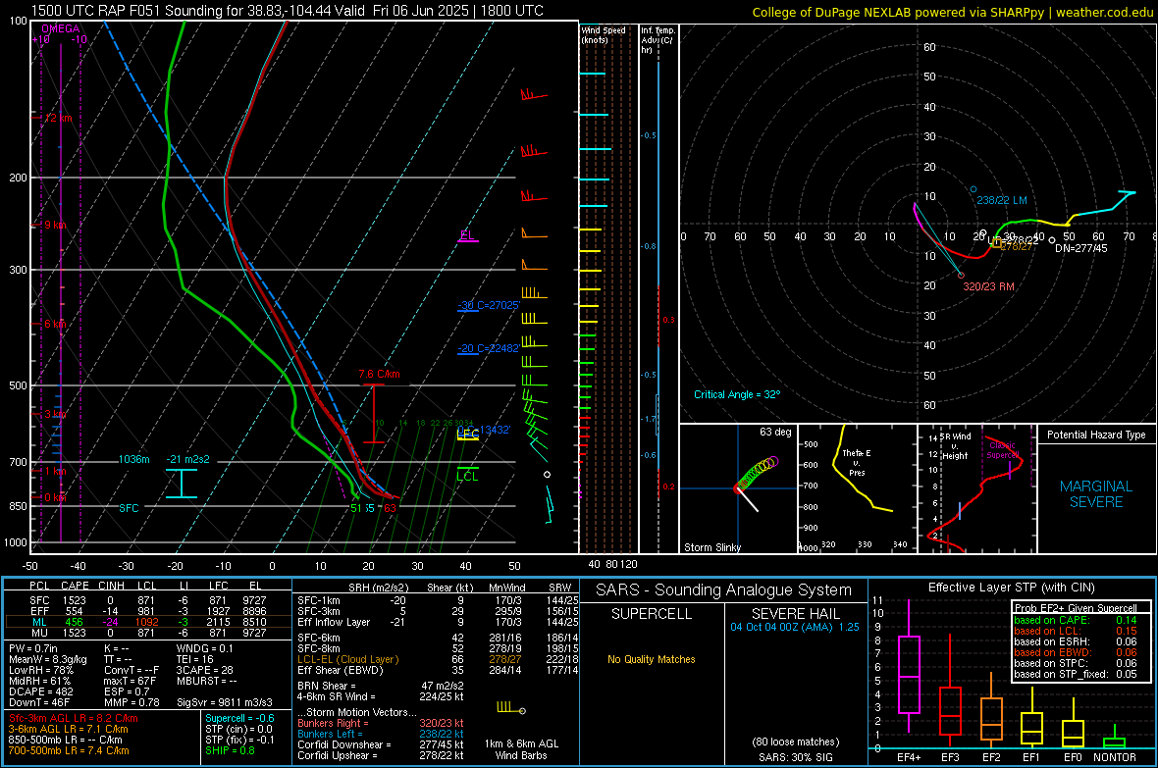
Task: Click the 'Inf. Temp. Adv.' panel header
Action: (658, 40)
